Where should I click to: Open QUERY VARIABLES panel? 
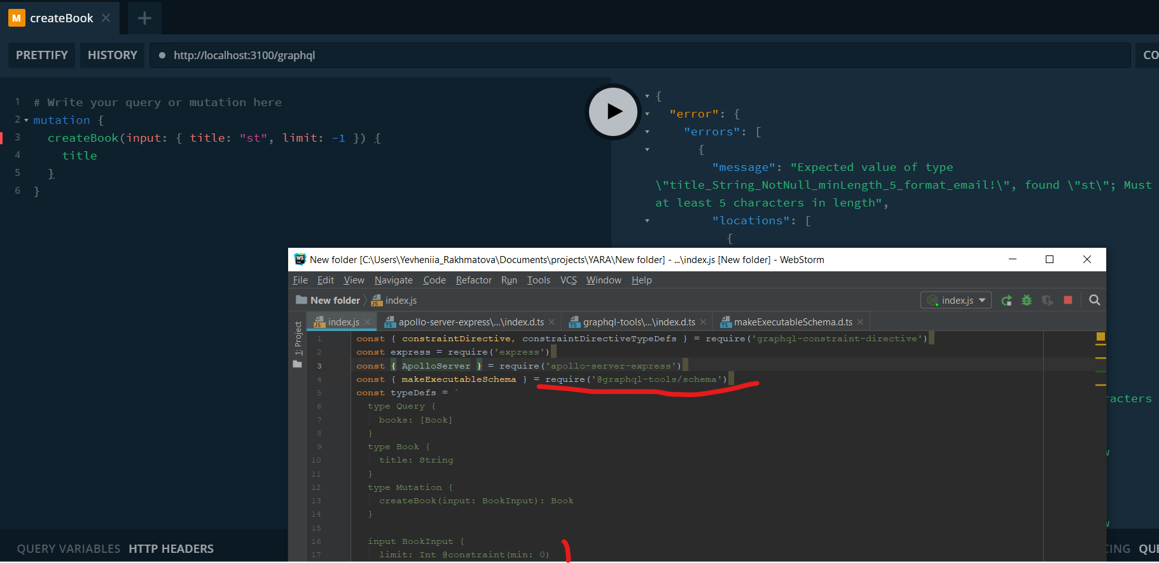(69, 548)
